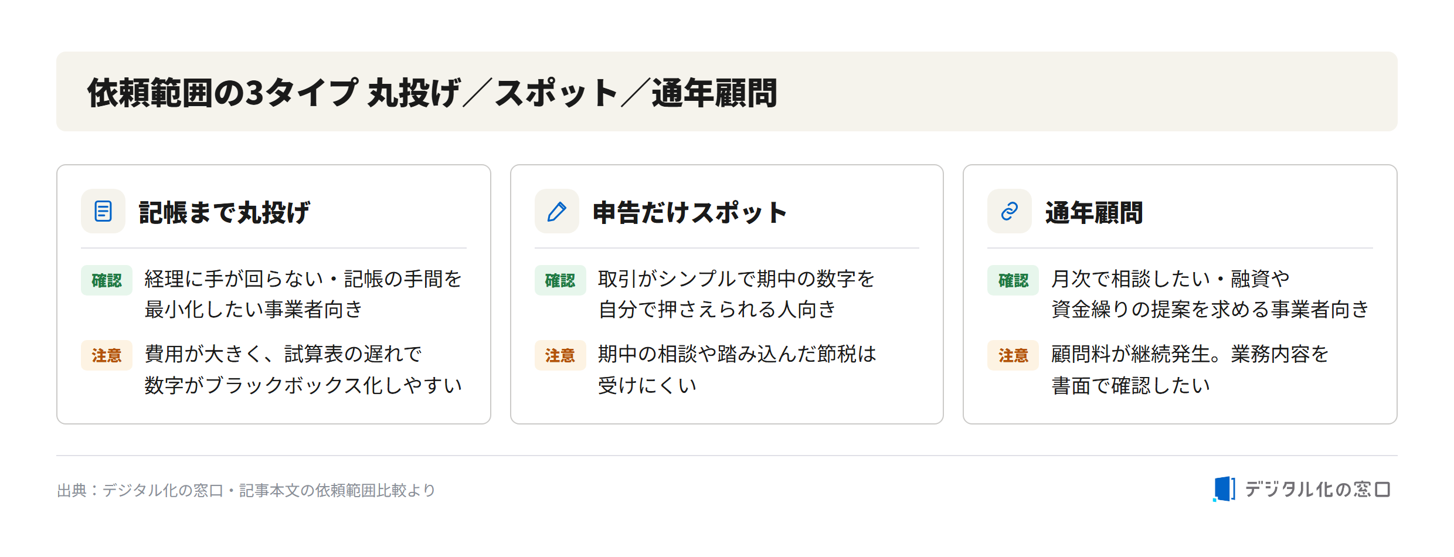Select the 通年顧問 card heading

1094,212
